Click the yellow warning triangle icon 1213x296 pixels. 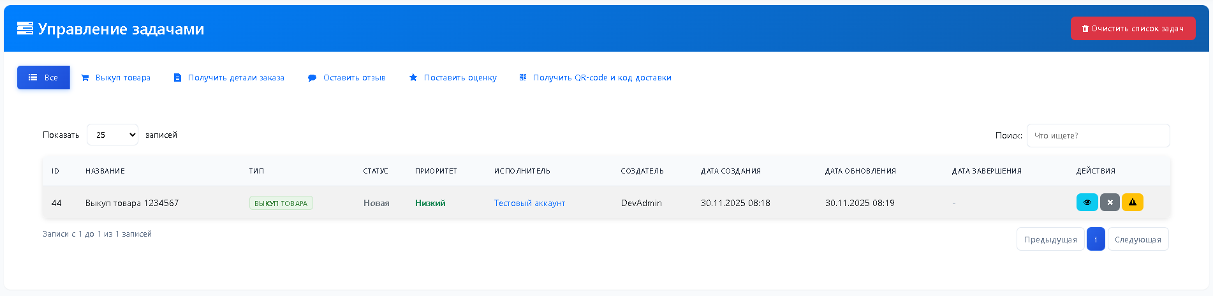point(1133,202)
